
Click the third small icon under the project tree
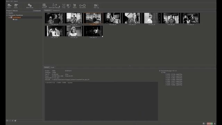[x=12, y=120]
